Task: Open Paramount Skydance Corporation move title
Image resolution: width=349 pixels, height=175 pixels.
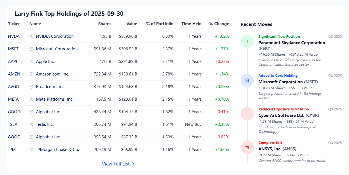Action: (x=292, y=43)
